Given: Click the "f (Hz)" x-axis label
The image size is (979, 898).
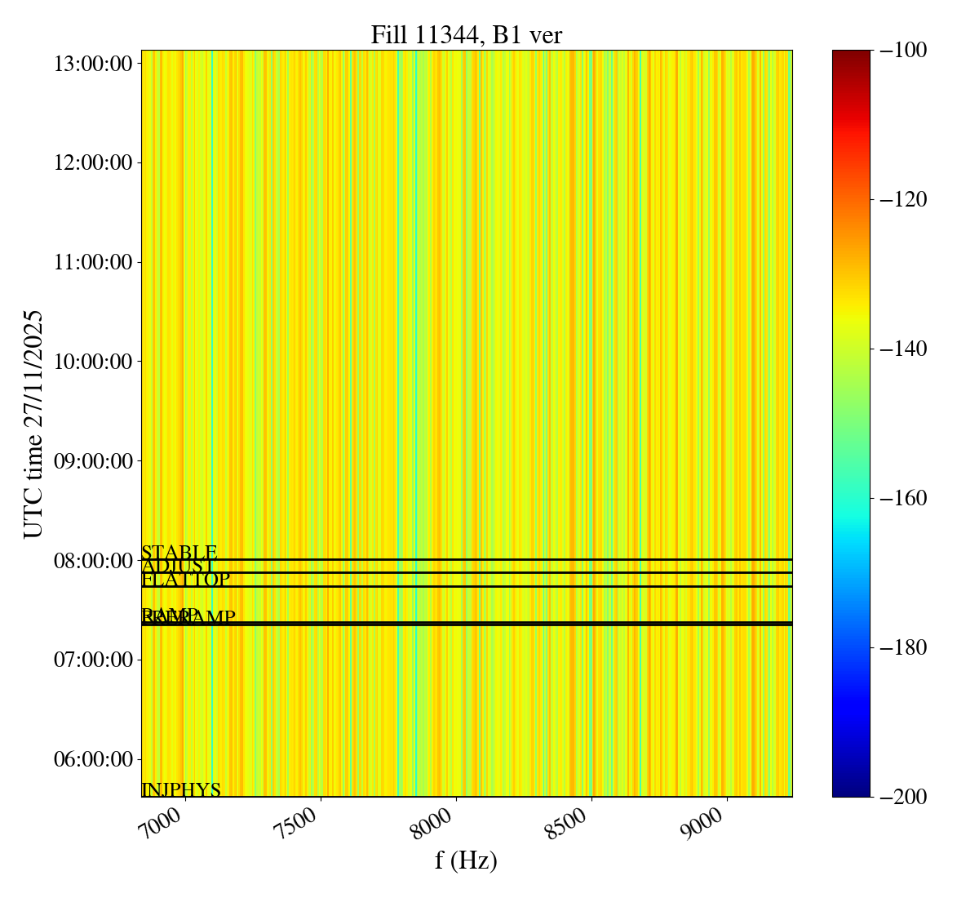Looking at the screenshot, I should pos(466,860).
